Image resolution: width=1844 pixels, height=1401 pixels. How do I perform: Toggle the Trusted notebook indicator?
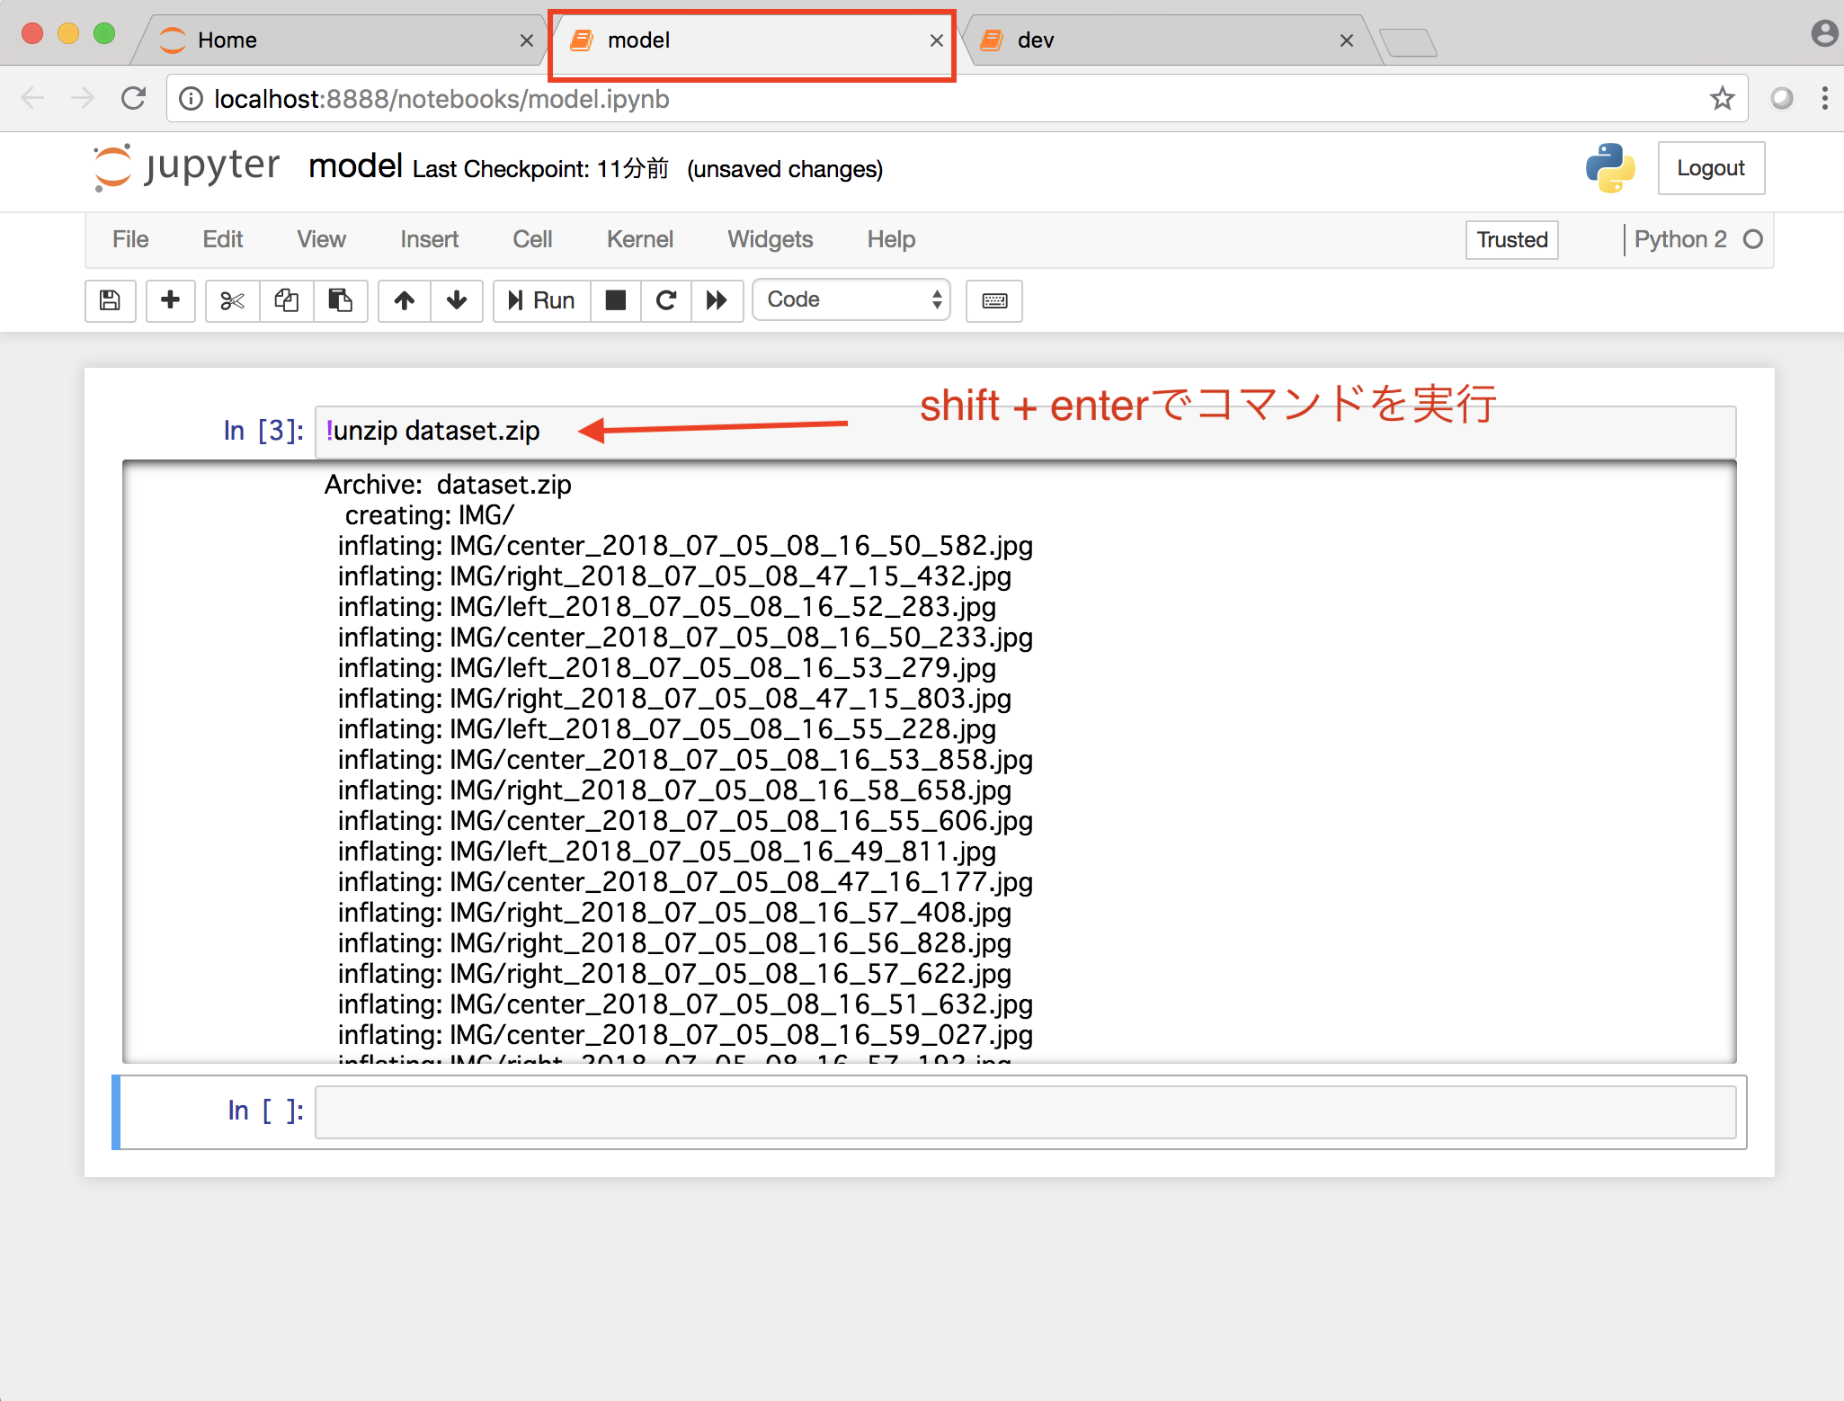(1511, 240)
